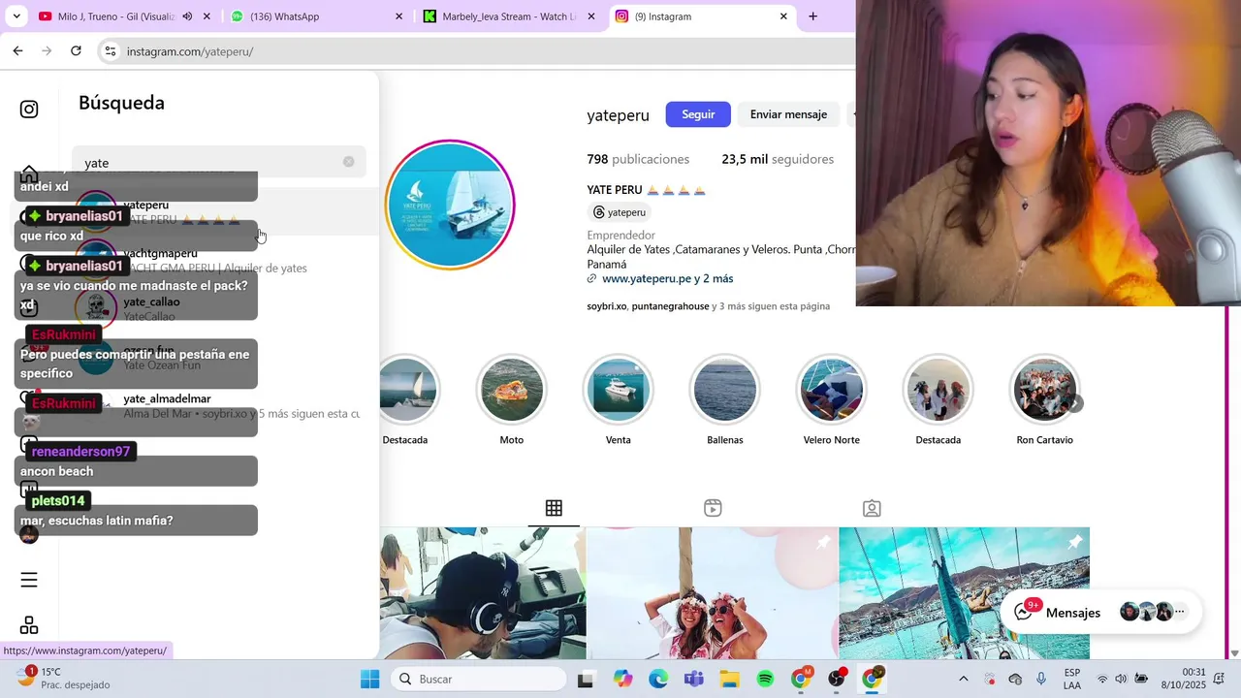The height and width of the screenshot is (698, 1241).
Task: Show hidden system tray icons
Action: click(x=963, y=679)
